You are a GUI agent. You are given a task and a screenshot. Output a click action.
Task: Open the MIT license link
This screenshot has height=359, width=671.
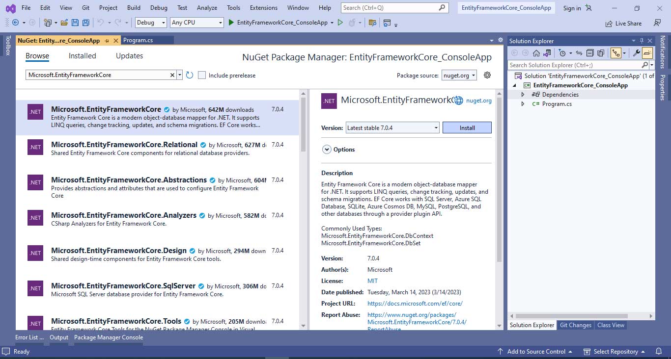(372, 281)
